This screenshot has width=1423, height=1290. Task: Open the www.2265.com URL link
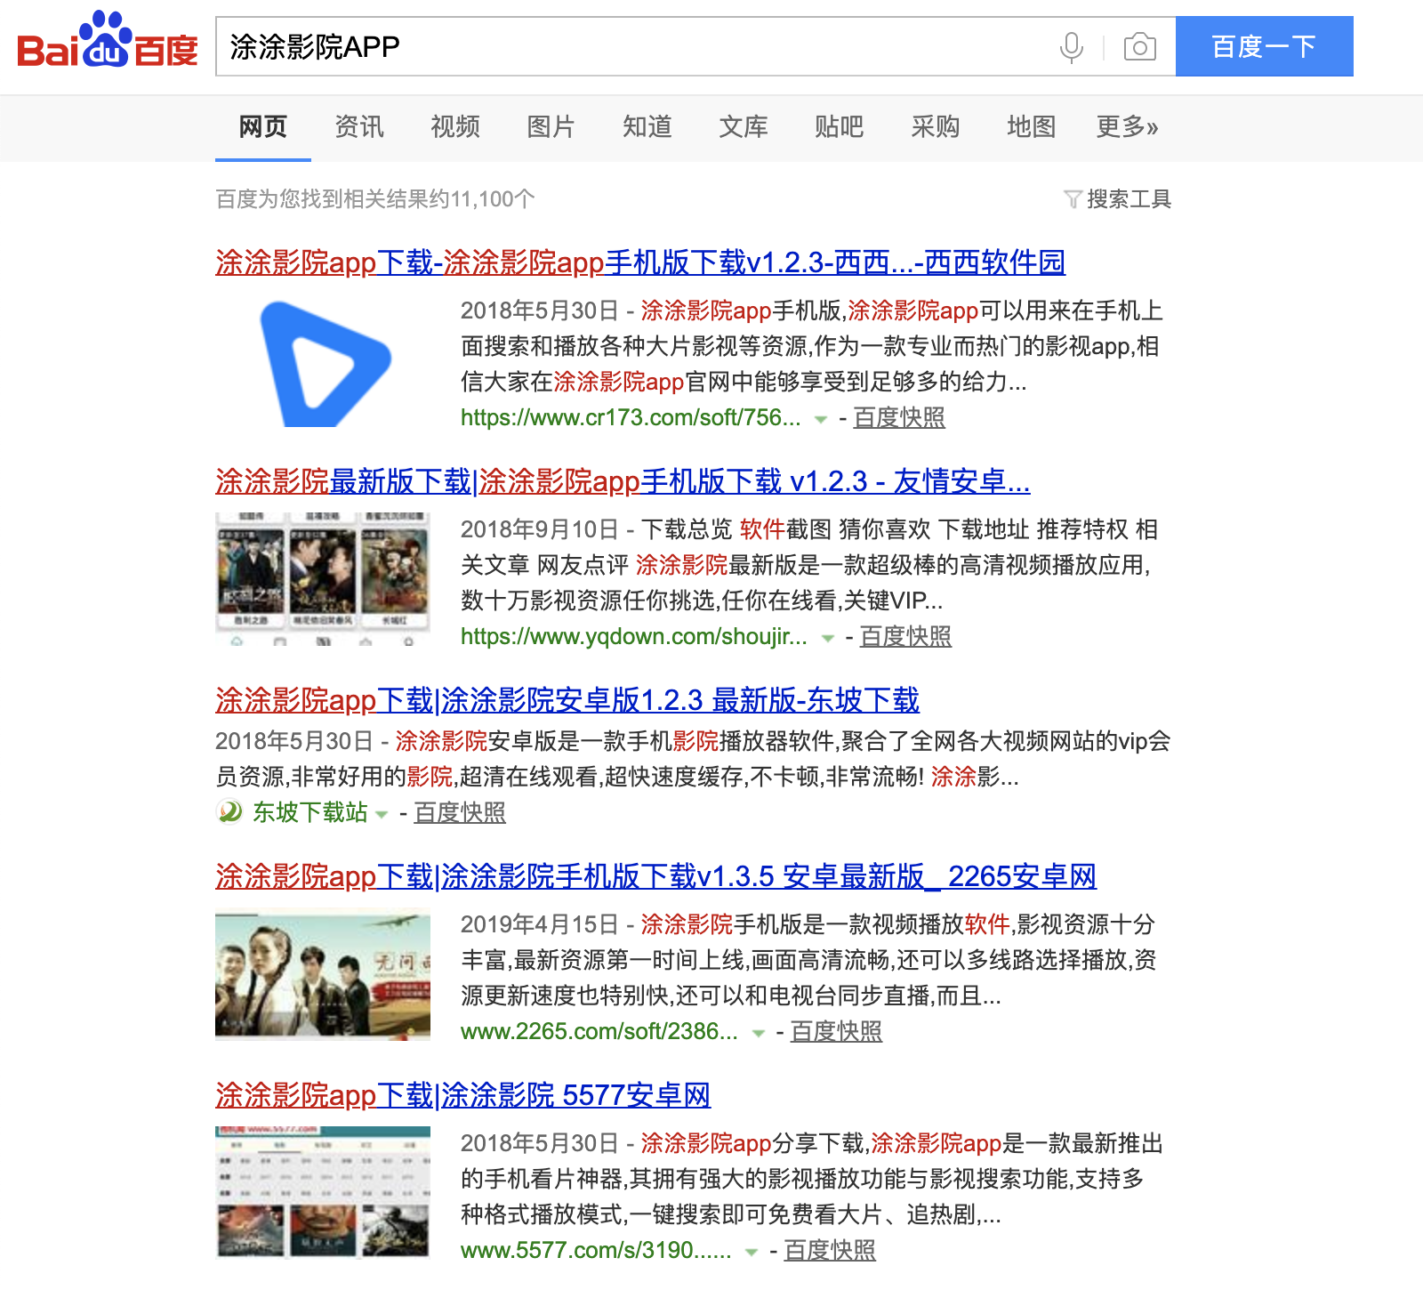coord(599,1031)
